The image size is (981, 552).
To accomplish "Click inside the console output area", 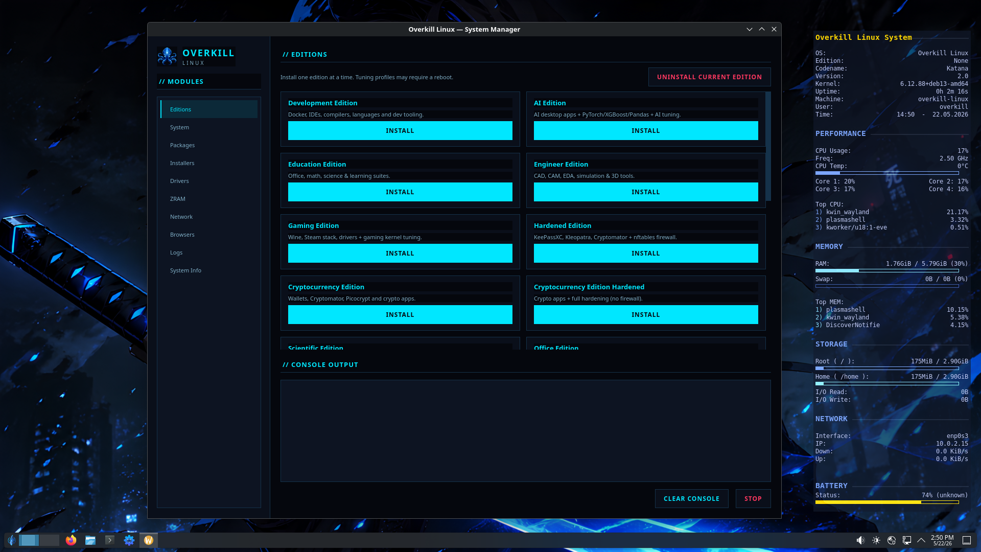I will click(x=525, y=430).
